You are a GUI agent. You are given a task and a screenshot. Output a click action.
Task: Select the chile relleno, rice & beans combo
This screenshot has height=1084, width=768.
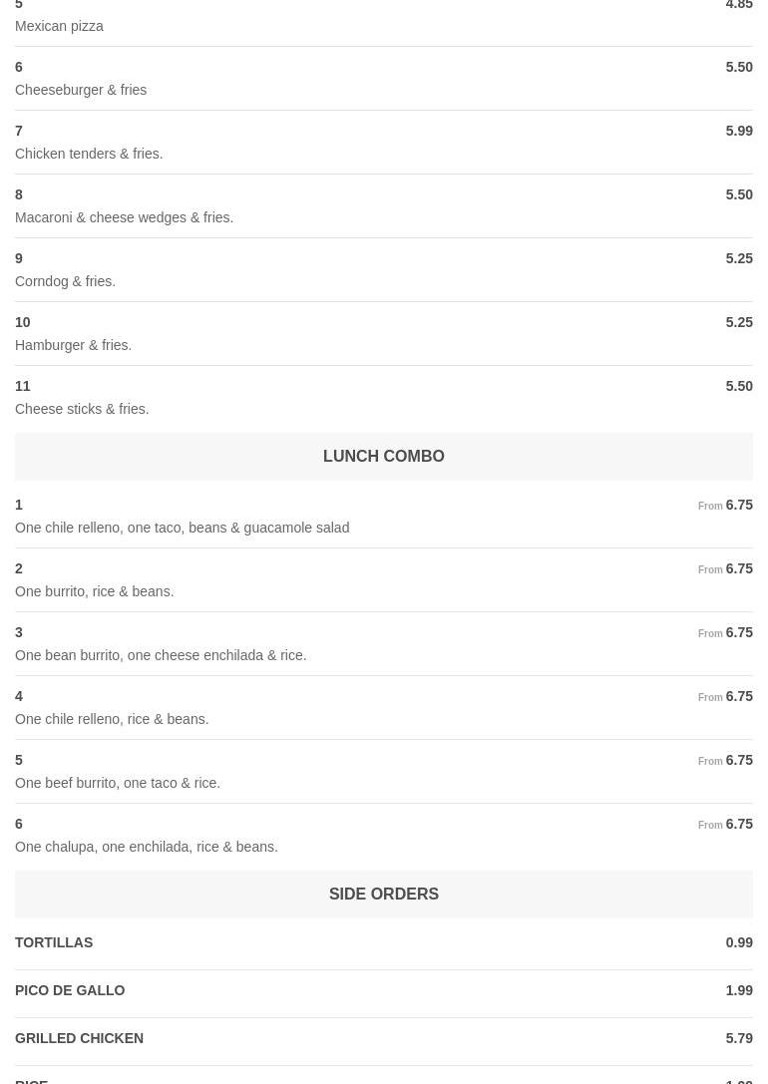pyautogui.click(x=112, y=719)
